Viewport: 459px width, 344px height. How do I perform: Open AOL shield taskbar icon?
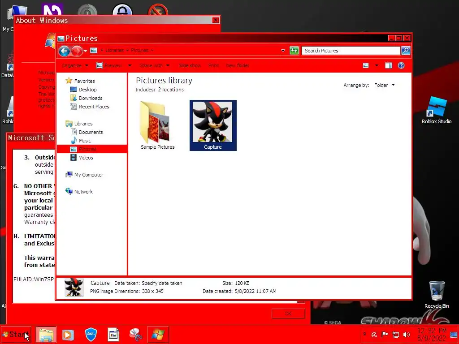91,334
